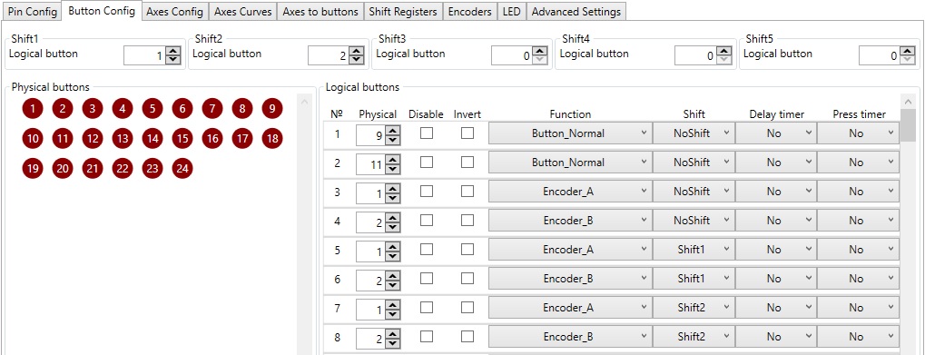
Task: Open Press timer dropdown for button 1
Action: click(x=858, y=133)
